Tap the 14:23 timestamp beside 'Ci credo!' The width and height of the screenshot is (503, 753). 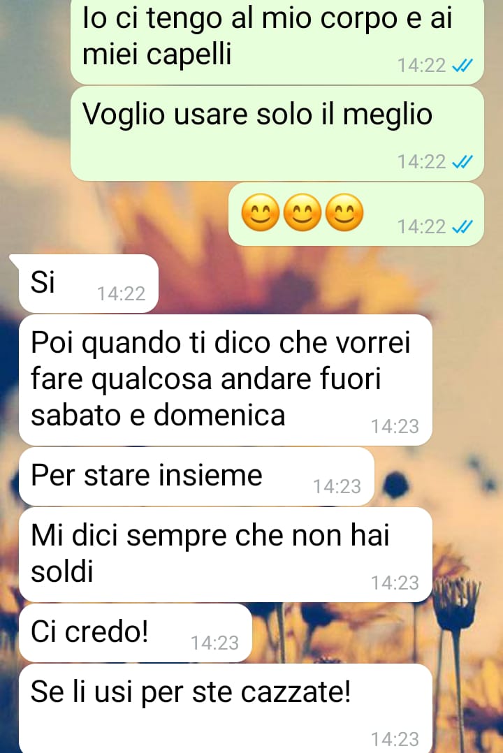214,643
